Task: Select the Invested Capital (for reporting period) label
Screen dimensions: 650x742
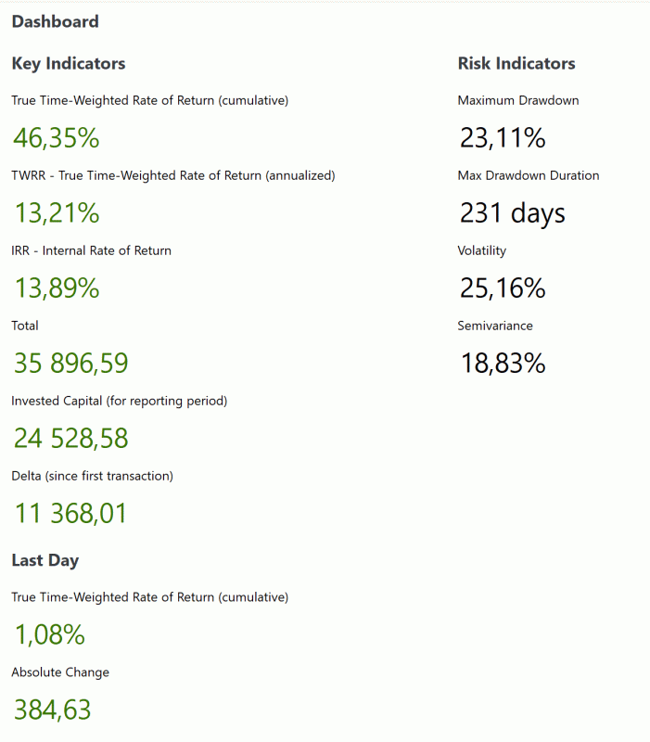Action: [119, 401]
